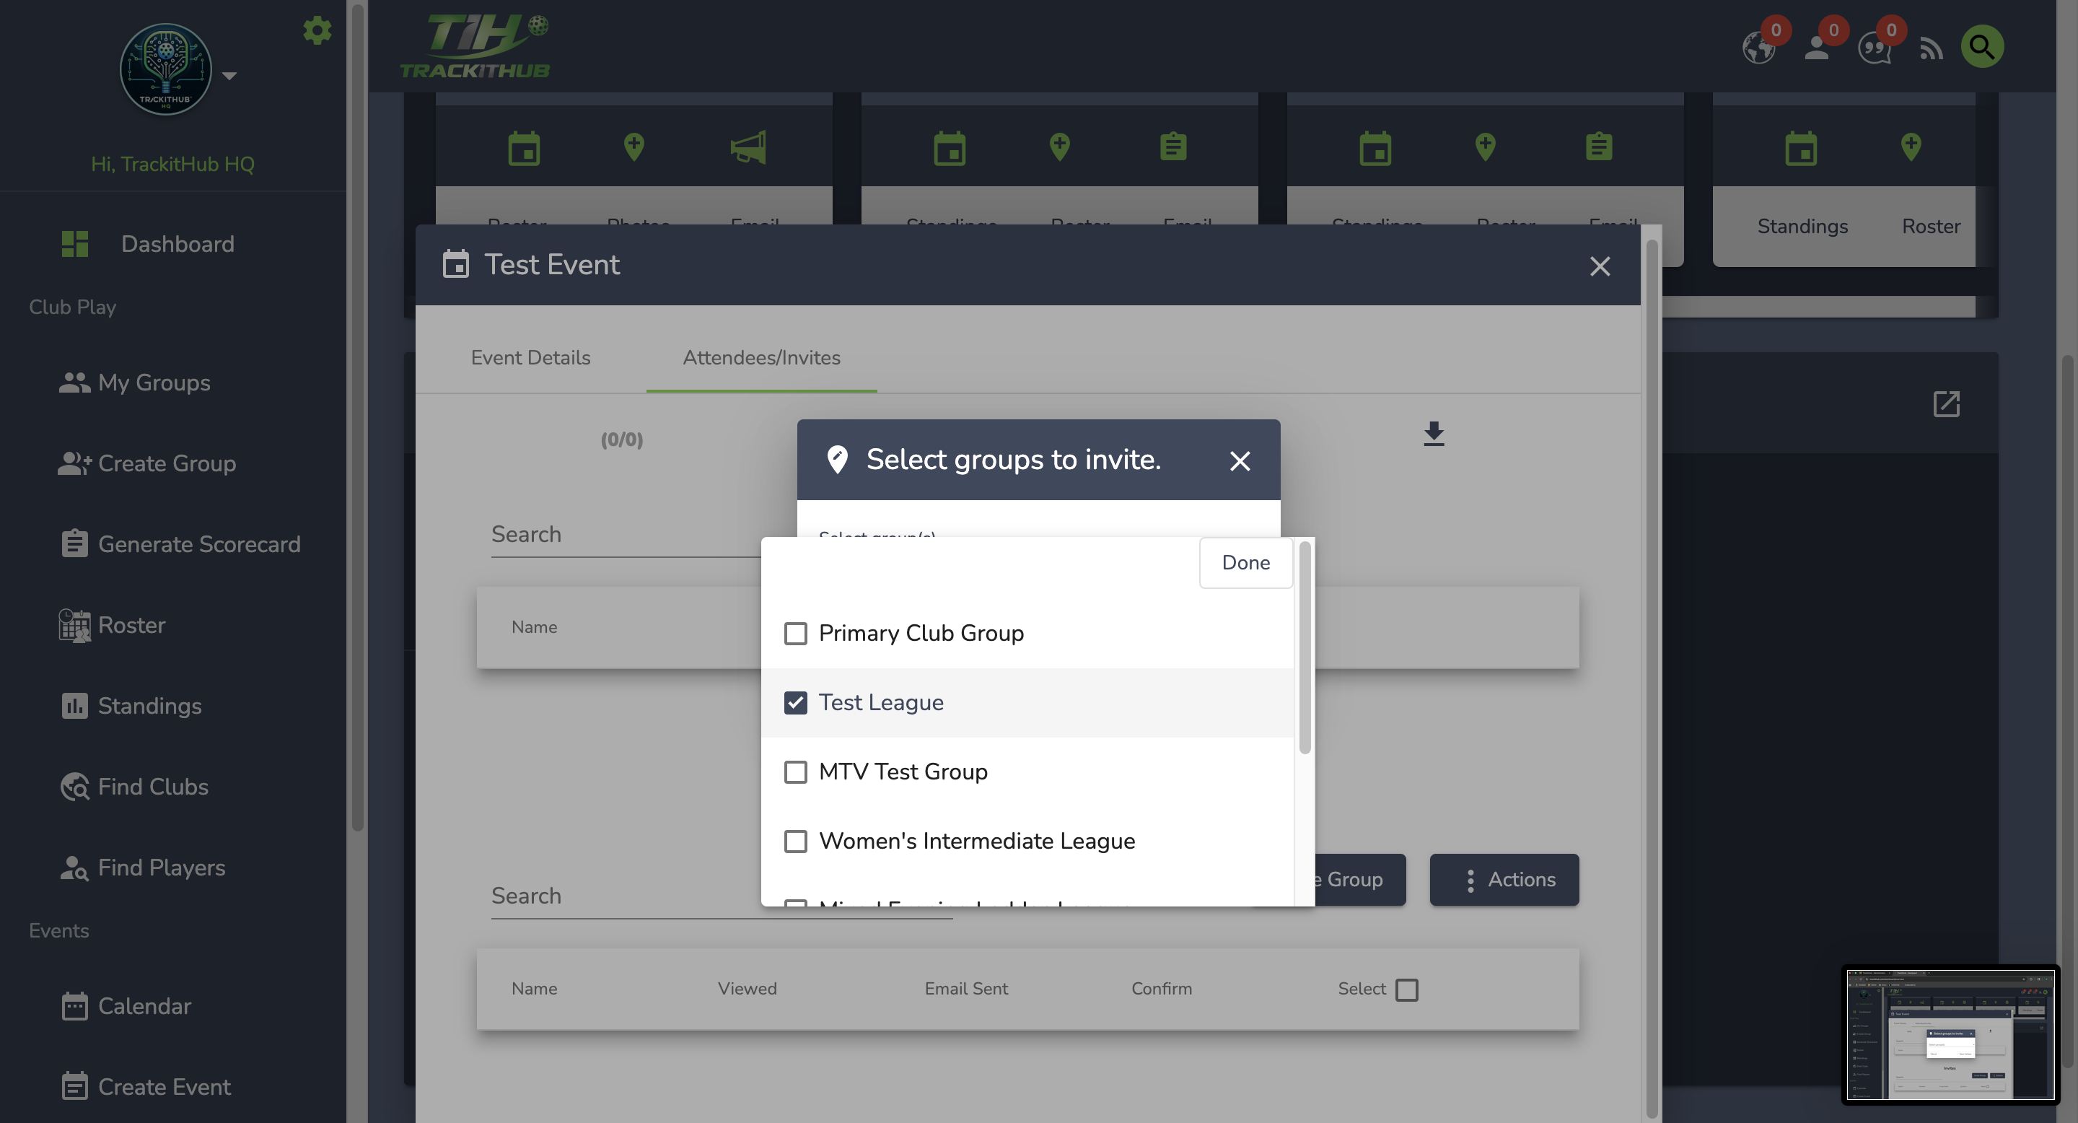Close the Select groups to invite dialog
The image size is (2078, 1123).
[x=1240, y=460]
